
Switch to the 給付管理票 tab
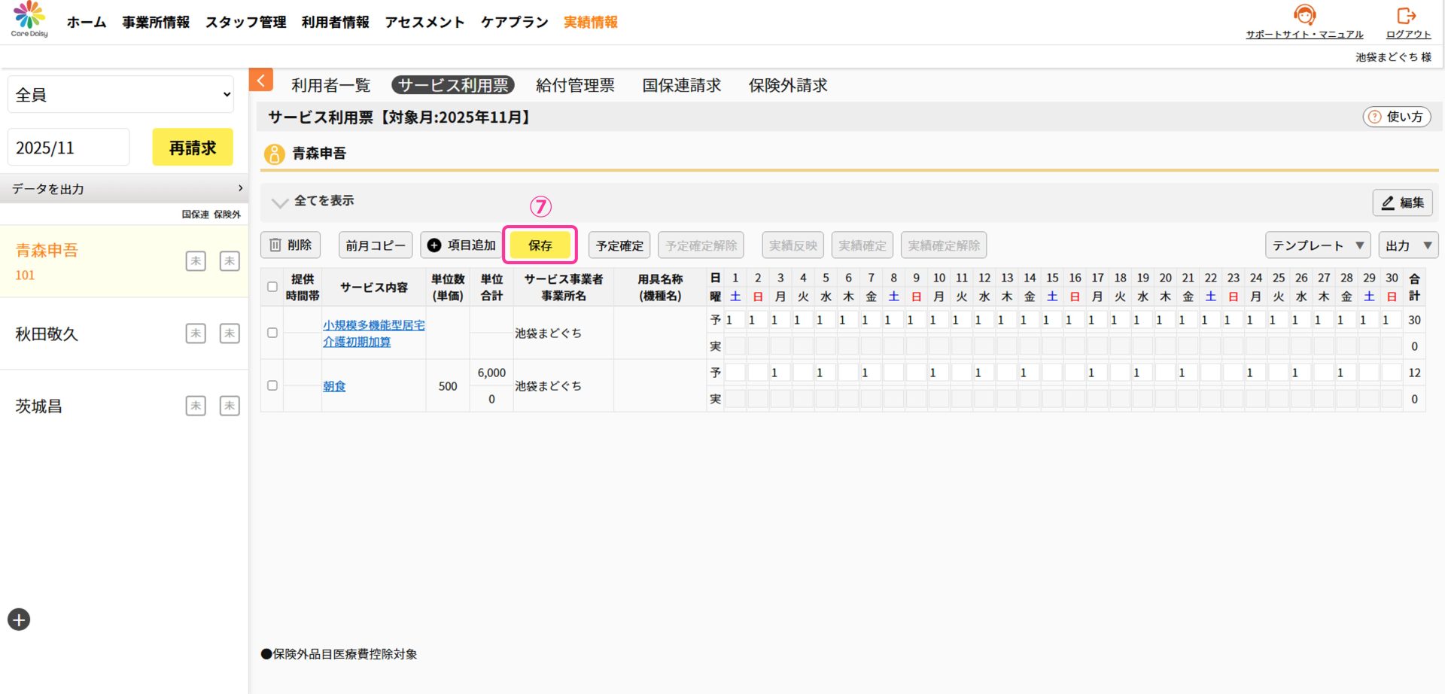[575, 85]
